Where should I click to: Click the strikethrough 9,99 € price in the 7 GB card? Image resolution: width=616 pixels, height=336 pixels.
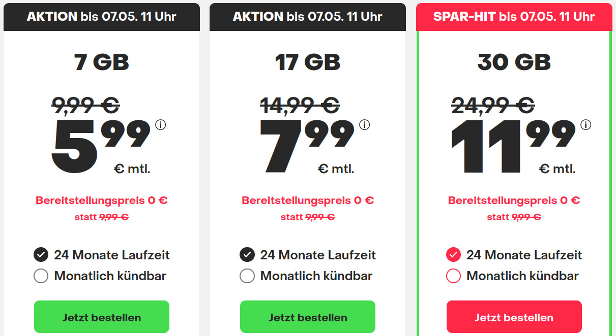click(85, 106)
